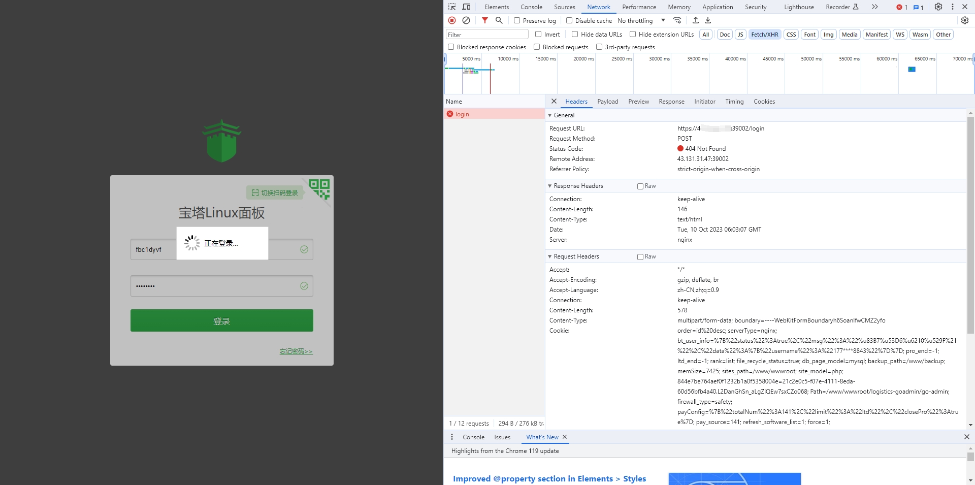Viewport: 975px width, 485px height.
Task: Activate the inspect element picker icon
Action: (x=452, y=7)
